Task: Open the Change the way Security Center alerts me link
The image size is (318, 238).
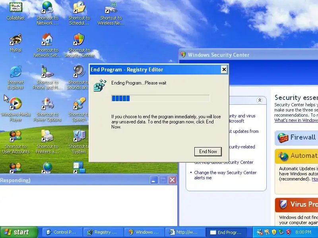Action: point(225,175)
